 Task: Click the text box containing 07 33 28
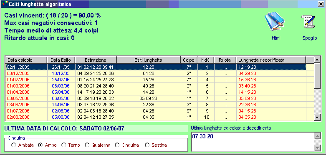[x=253, y=142]
